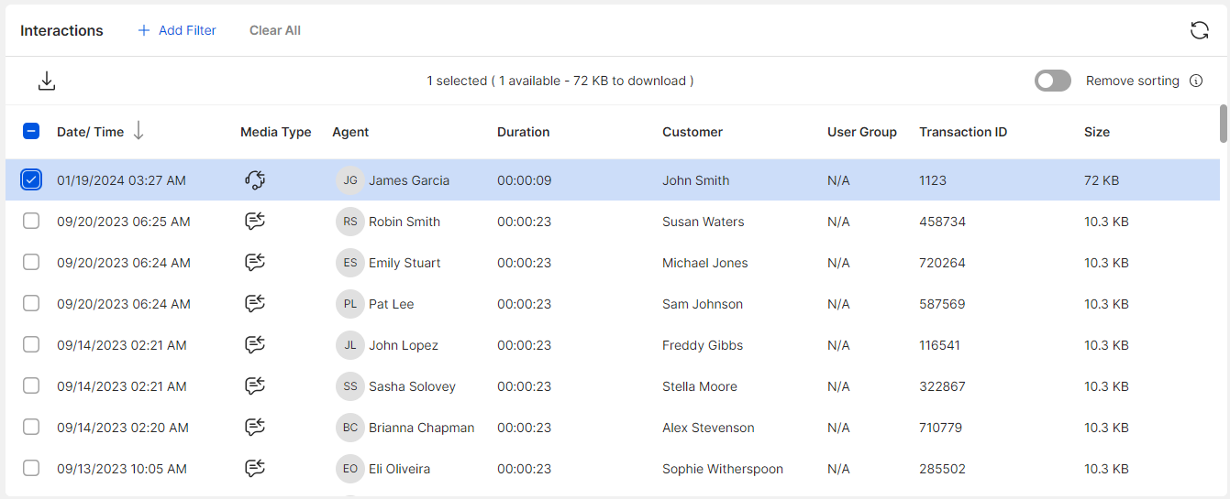Click customer name Sophie Witherspoon
Screen dimensions: 1230x499
point(723,469)
